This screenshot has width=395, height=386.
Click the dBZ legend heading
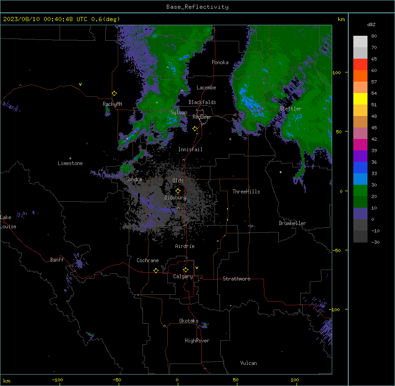[371, 25]
